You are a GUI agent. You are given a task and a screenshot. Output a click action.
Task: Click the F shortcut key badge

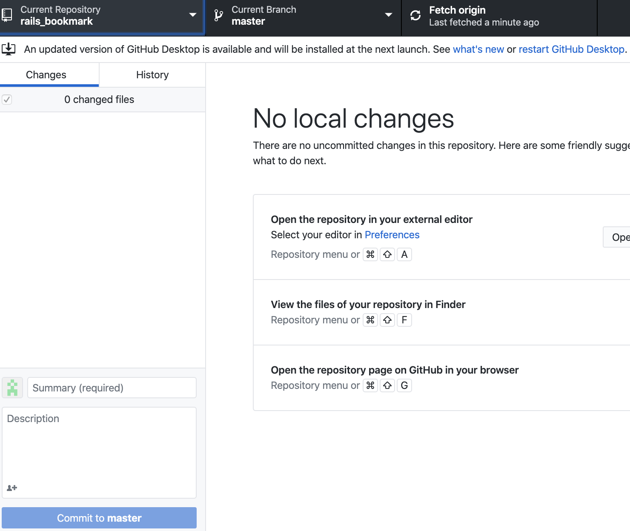point(404,320)
